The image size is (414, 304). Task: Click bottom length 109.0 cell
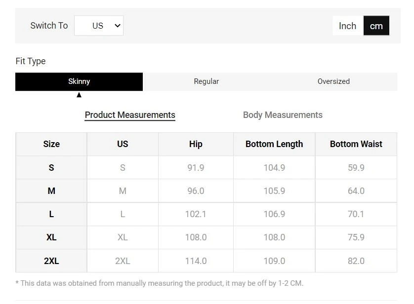pos(274,261)
